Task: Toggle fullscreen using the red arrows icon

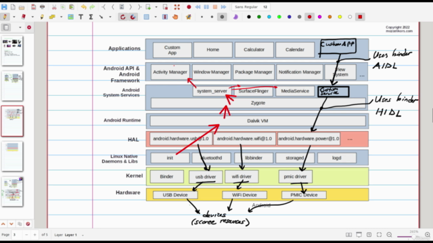Action: 177,7
